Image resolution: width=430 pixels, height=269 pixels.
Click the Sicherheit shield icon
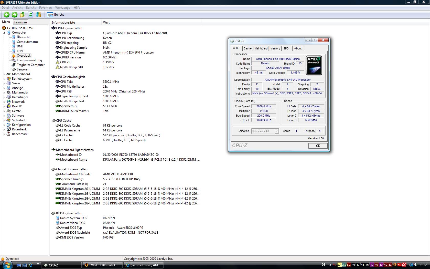(9, 120)
